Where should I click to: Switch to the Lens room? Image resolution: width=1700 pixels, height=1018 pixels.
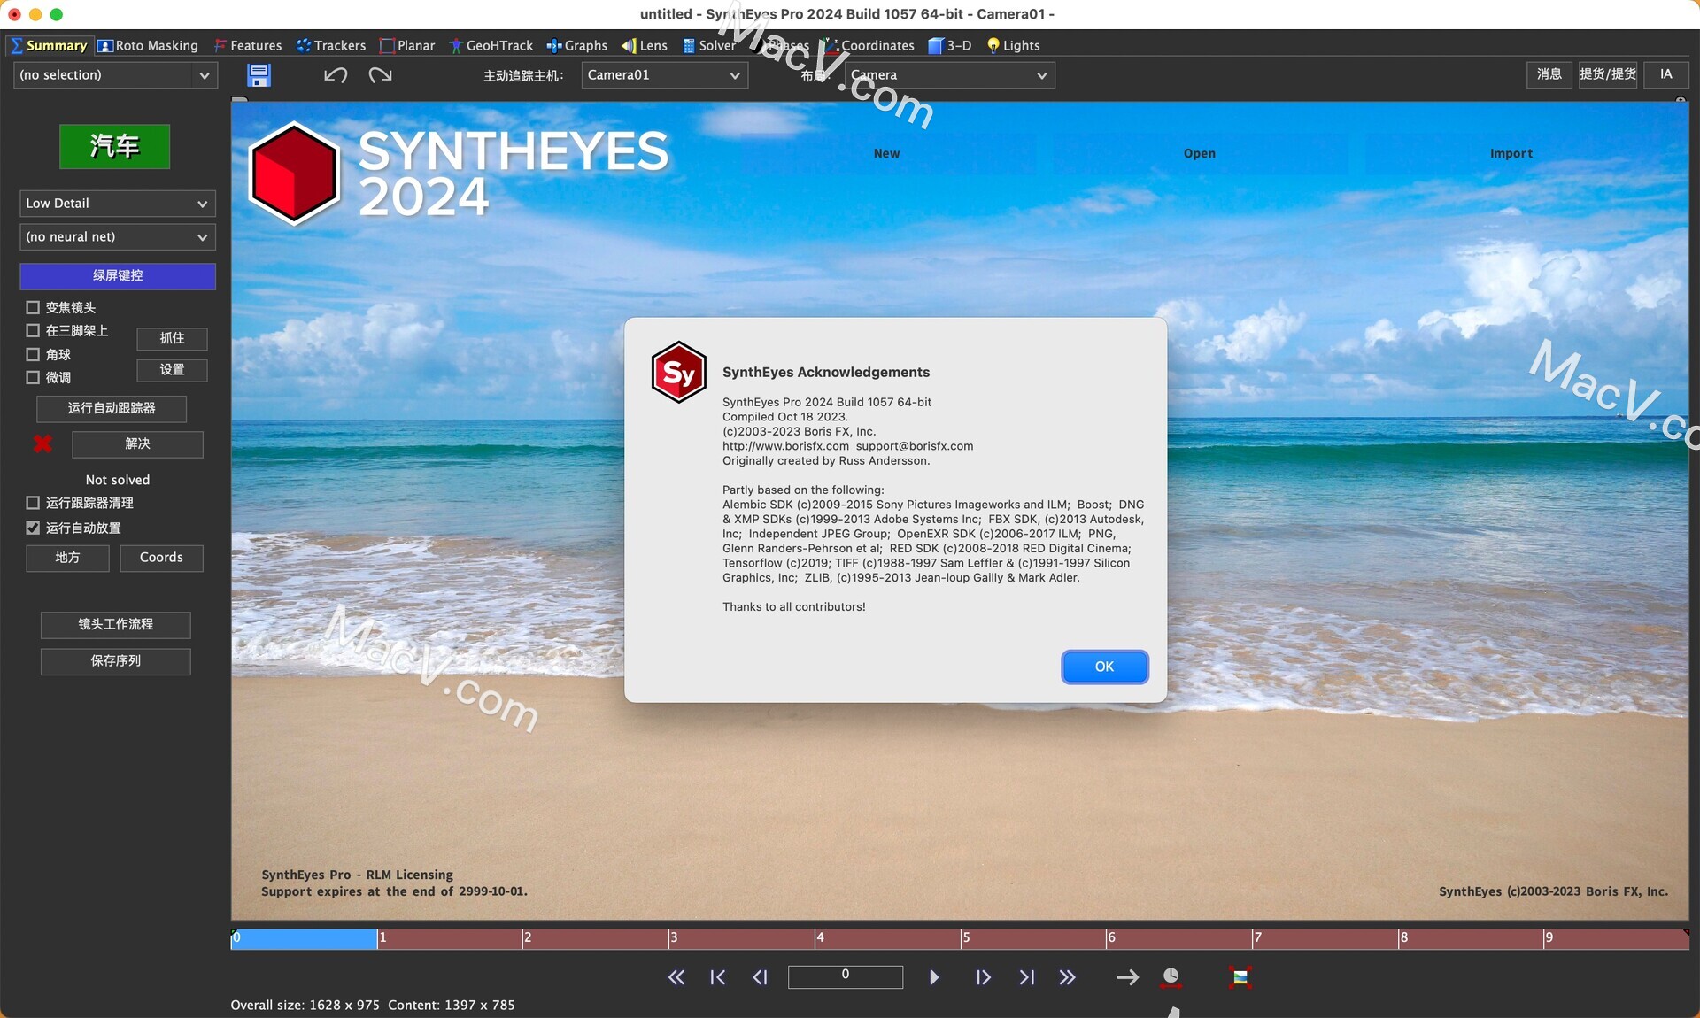point(645,45)
